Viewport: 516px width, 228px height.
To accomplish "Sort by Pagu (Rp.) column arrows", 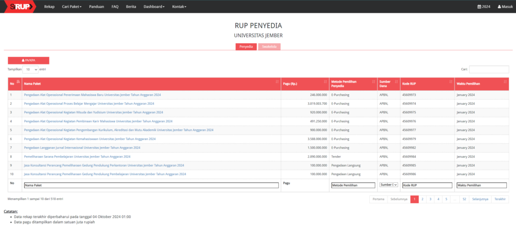I will [x=326, y=82].
